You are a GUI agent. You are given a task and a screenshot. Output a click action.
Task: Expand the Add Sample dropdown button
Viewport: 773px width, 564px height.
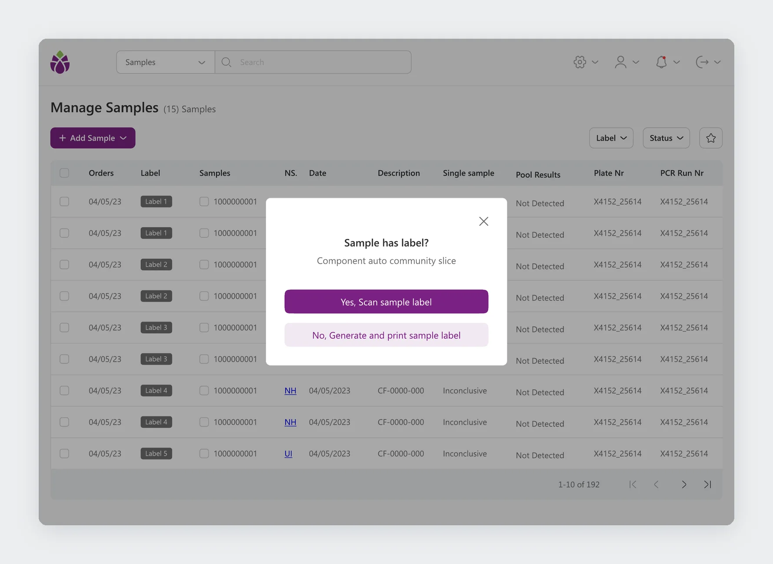pyautogui.click(x=93, y=138)
